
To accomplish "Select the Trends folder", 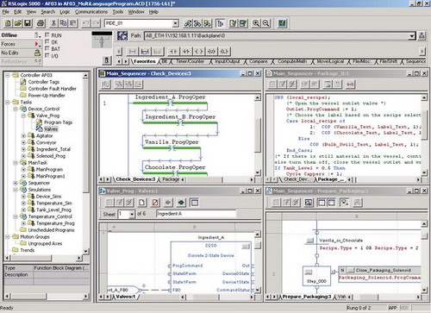I will [28, 250].
